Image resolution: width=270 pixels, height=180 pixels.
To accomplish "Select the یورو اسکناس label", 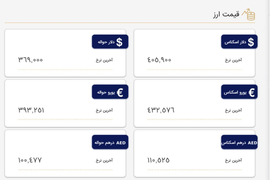I will pos(235,93).
